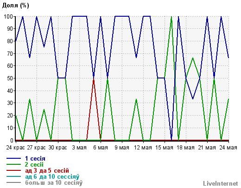Select the 'ад 6 да 10 сессіяў' label
Viewport: 241px width, 188px height.
pyautogui.click(x=52, y=176)
